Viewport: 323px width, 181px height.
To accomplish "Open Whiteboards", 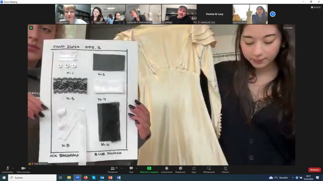I will pos(209,169).
